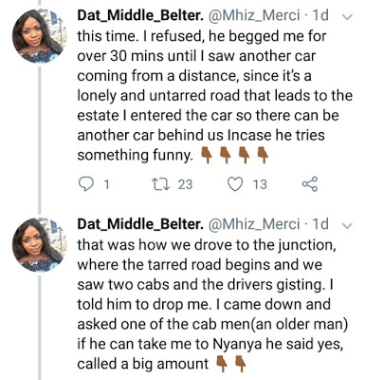Screen dimensions: 365x380
Task: Open second tweet's dropdown chevron menu
Action: point(347,225)
